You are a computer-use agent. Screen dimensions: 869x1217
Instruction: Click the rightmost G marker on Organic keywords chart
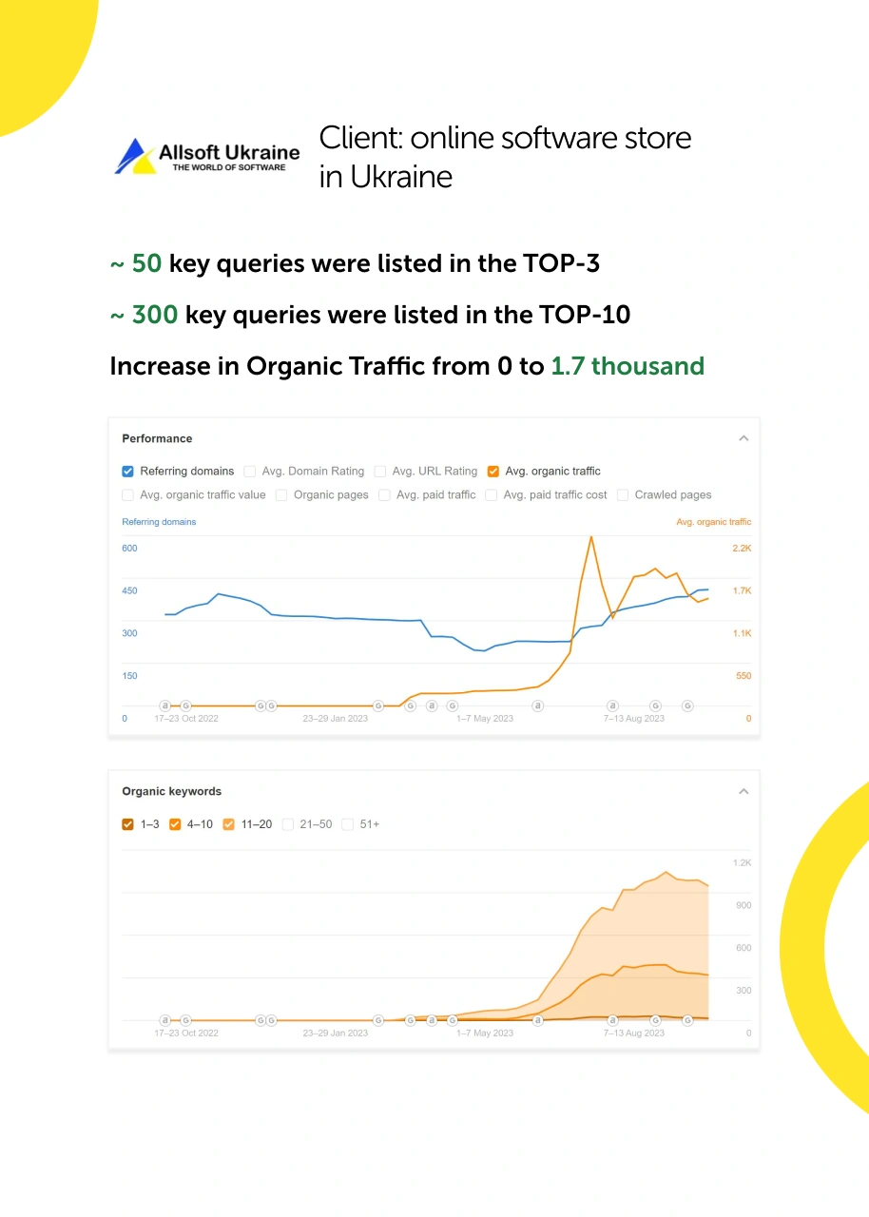pos(687,1020)
